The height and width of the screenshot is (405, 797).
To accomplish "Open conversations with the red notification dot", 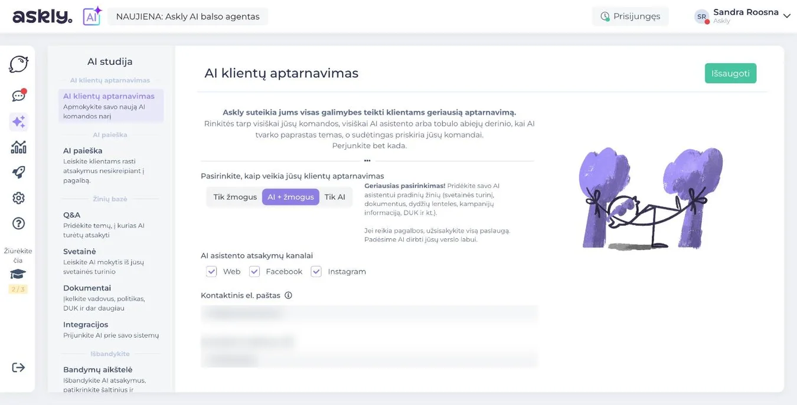I will [19, 96].
